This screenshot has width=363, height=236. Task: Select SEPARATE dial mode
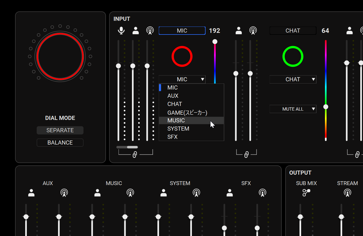(60, 130)
